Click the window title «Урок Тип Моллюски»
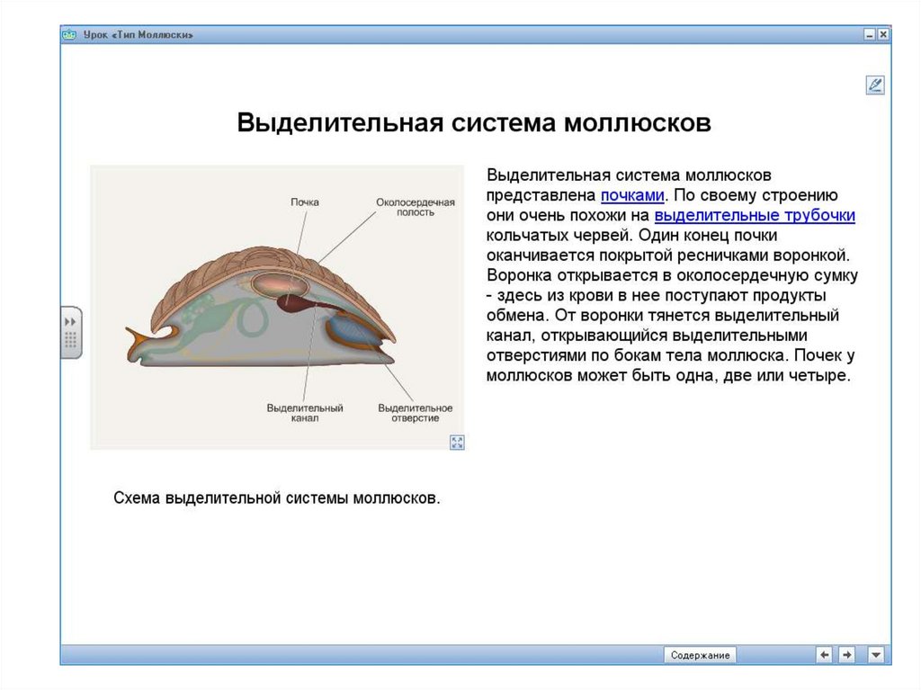Screen dimensions: 921x690 click(x=139, y=35)
